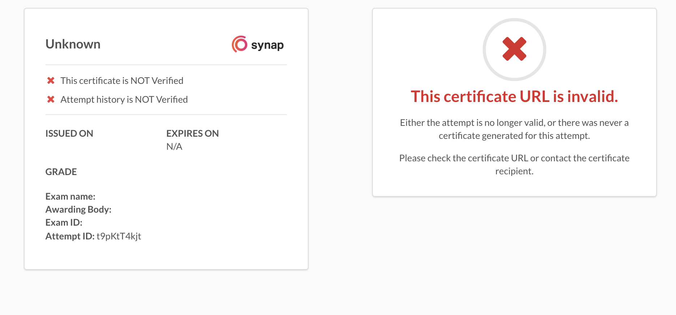Click 'Attempt history is NOT Verified' text
This screenshot has height=315, width=676.
click(124, 99)
